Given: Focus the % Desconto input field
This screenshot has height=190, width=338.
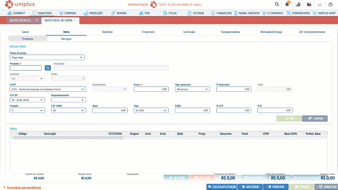Looking at the screenshot, I should click(x=234, y=89).
